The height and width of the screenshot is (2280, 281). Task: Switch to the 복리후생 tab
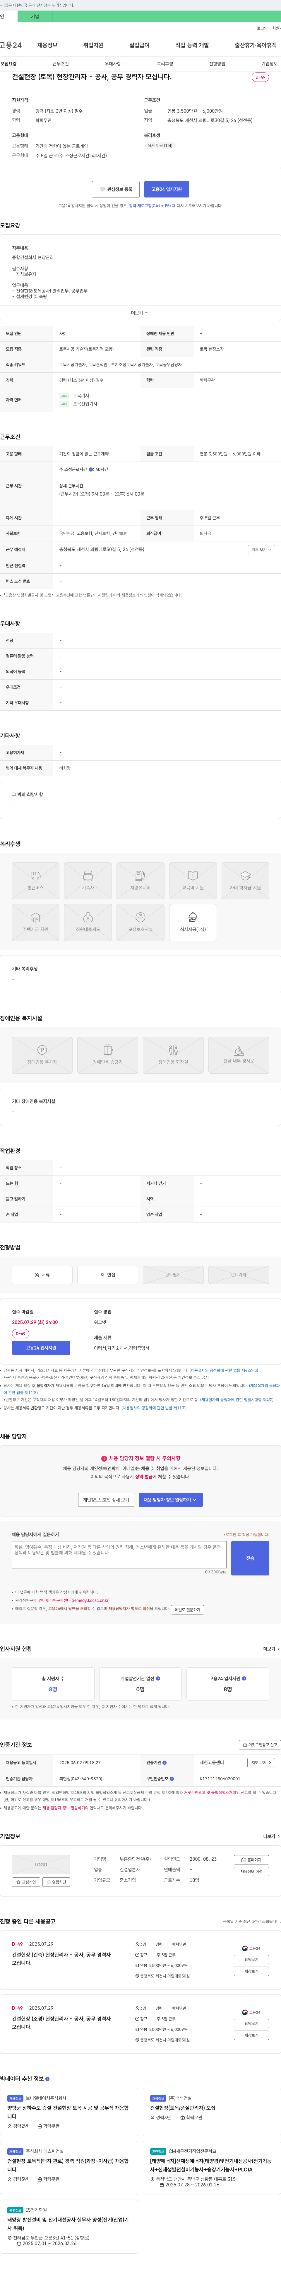pos(165,64)
